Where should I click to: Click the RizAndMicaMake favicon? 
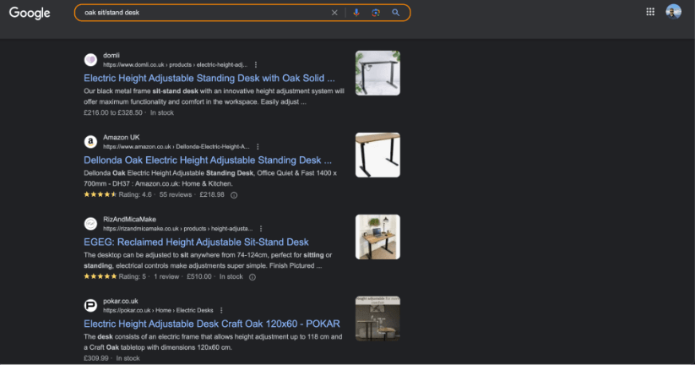click(90, 224)
